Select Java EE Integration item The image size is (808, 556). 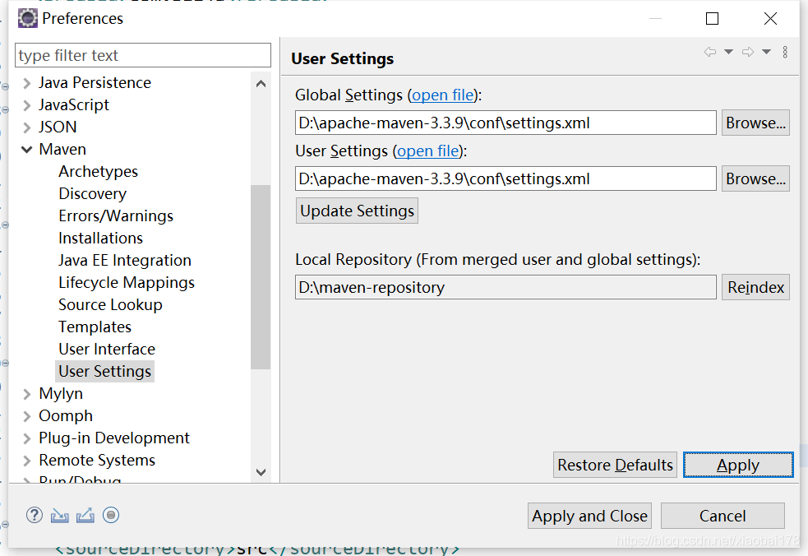point(125,261)
